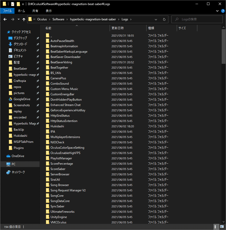Open BeatSaber folder in navigation pane
226x230 pixels.
coord(20,69)
